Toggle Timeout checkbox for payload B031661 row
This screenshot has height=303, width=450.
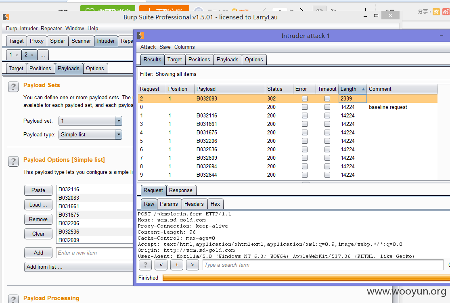327,124
